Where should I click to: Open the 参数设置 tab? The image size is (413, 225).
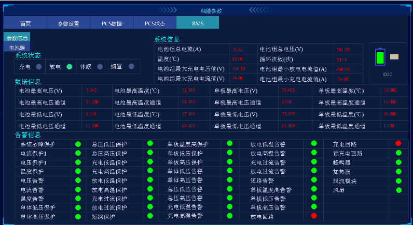click(x=68, y=23)
